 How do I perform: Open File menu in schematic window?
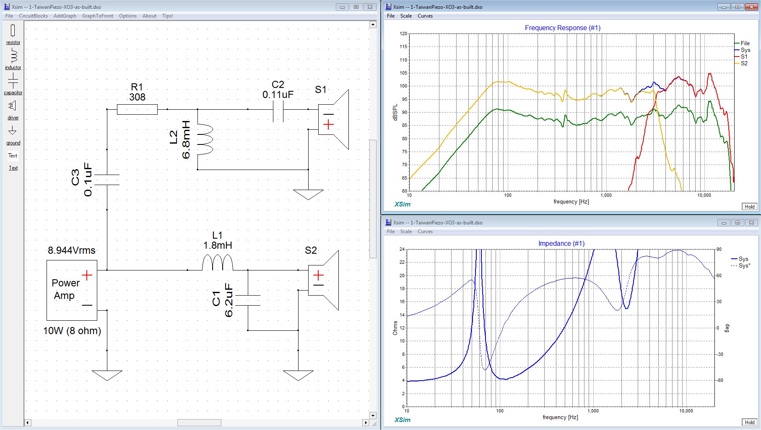pos(9,16)
